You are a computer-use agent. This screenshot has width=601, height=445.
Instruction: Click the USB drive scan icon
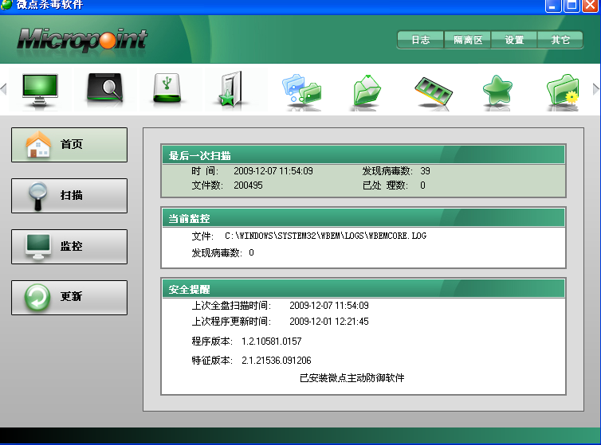(167, 88)
